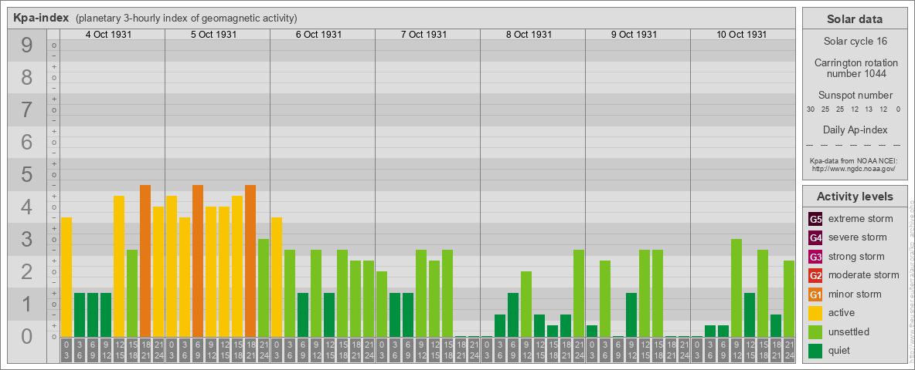
Task: Click the green 0-3 bar on 7 Oct
Action: (382, 304)
